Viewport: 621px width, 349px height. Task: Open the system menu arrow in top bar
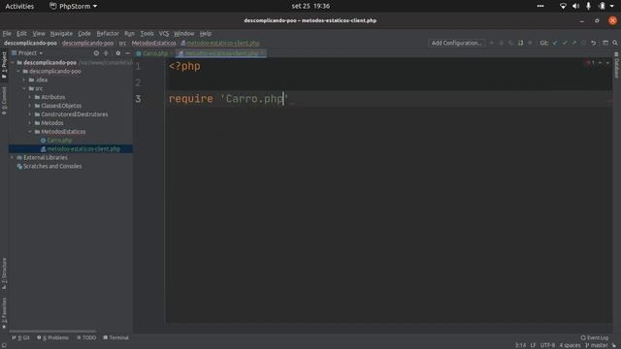click(612, 6)
